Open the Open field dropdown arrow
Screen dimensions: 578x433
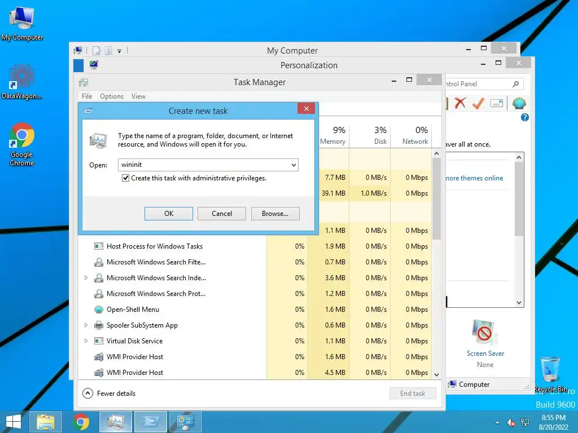(x=294, y=165)
